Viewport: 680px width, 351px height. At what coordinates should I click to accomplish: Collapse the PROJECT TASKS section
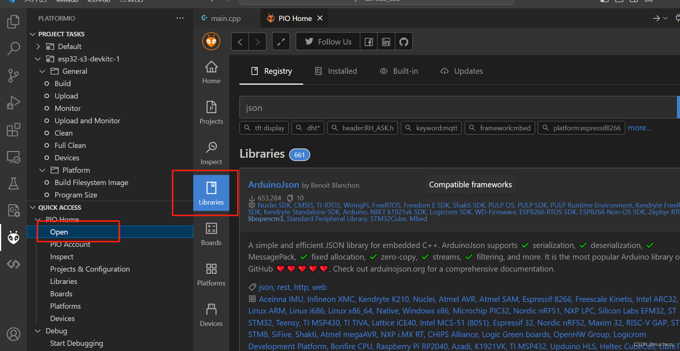(x=33, y=34)
